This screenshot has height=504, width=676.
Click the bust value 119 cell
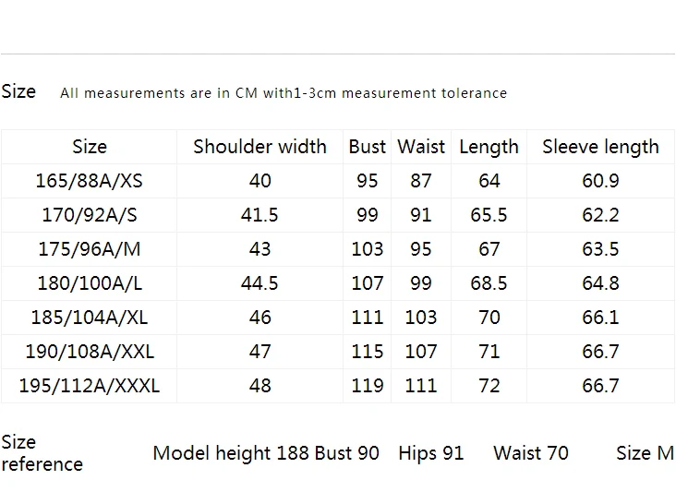click(x=367, y=386)
